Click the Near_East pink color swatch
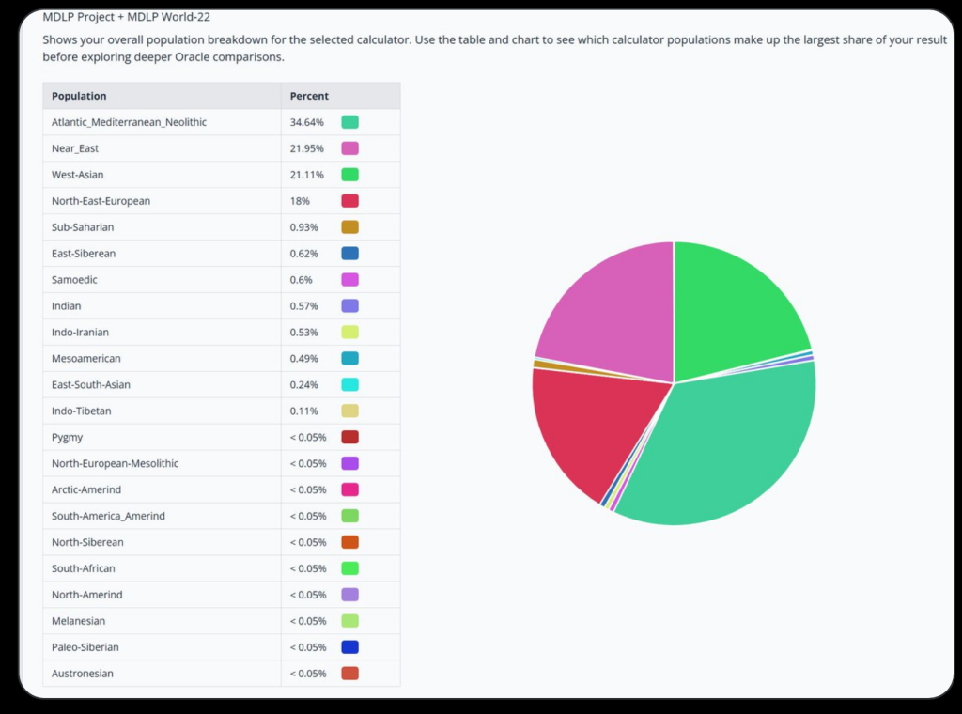Screen dimensions: 962x714 pyautogui.click(x=349, y=148)
